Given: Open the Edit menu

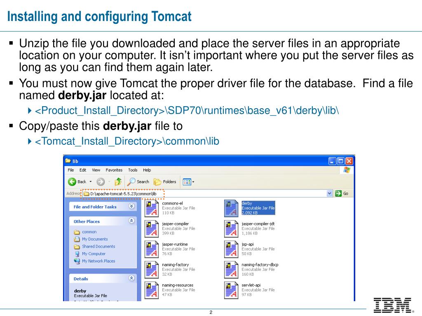Looking at the screenshot, I should click(x=82, y=170).
